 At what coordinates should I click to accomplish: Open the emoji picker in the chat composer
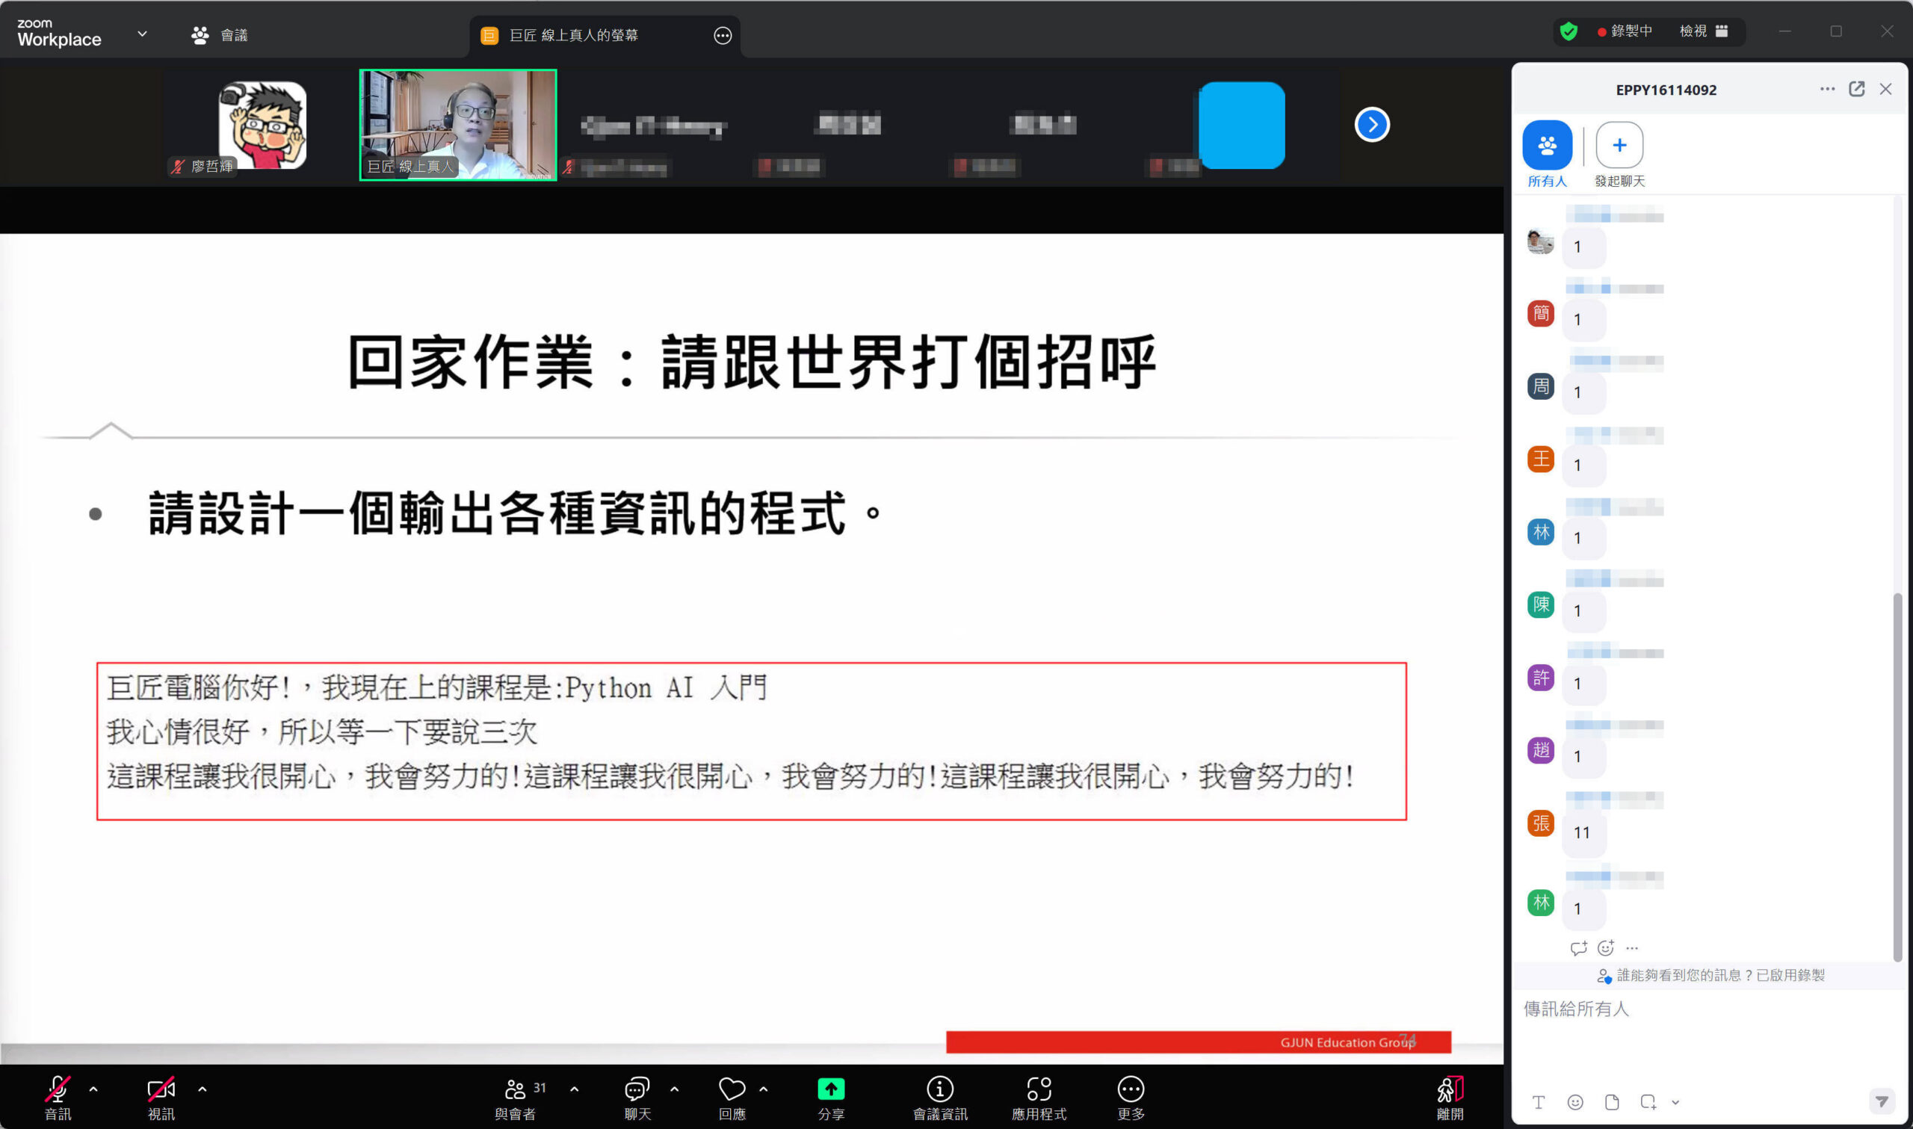coord(1574,1101)
